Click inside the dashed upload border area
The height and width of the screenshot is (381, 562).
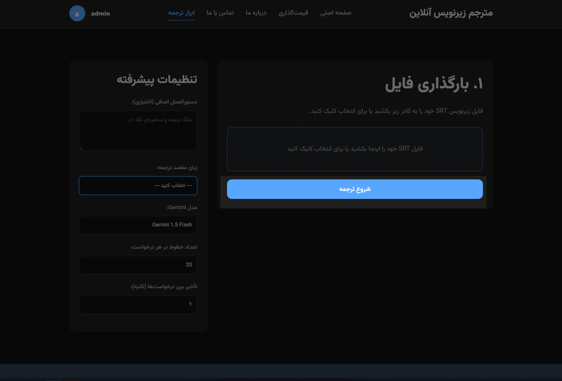(355, 149)
